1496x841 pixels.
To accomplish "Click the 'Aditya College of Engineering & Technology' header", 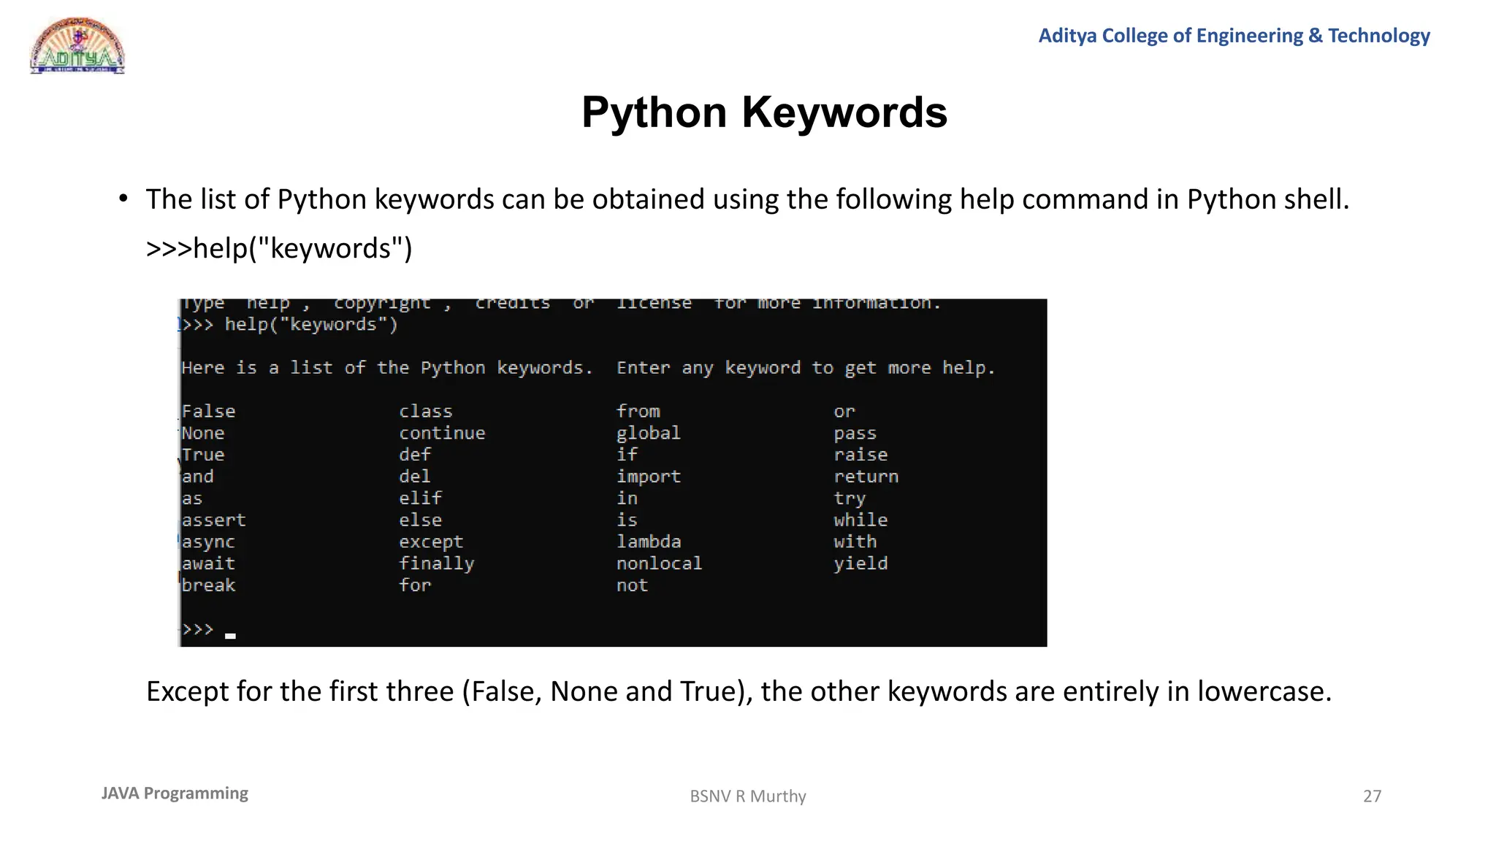I will coord(1234,36).
